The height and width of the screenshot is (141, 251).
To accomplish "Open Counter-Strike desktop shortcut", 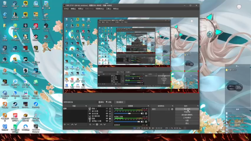I will click(36, 16).
